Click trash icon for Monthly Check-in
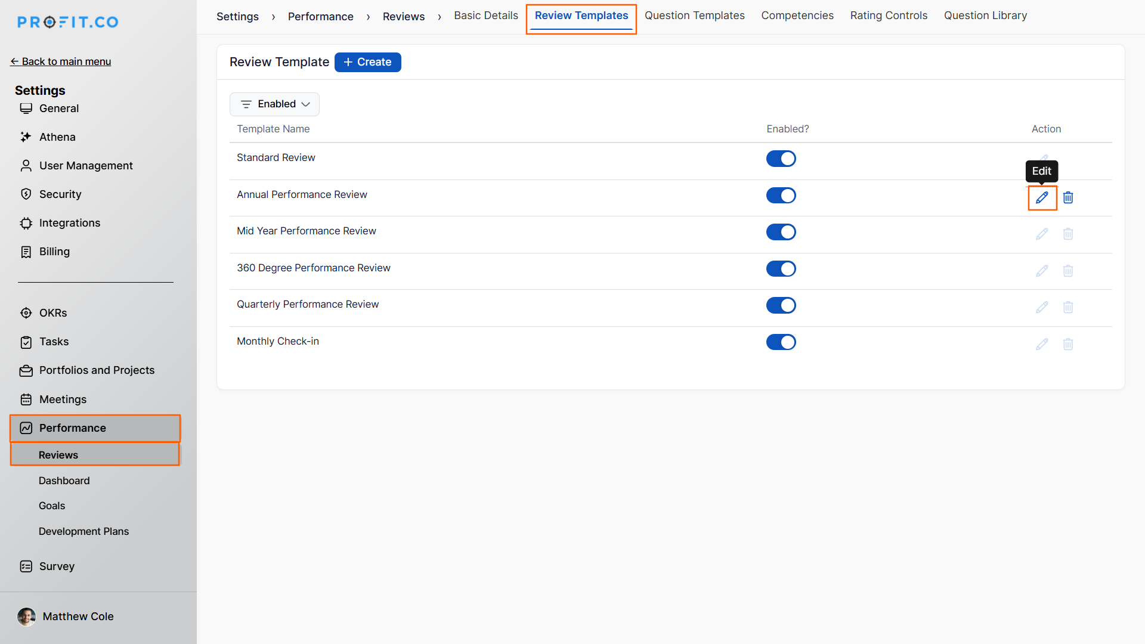Viewport: 1145px width, 644px height. point(1068,344)
